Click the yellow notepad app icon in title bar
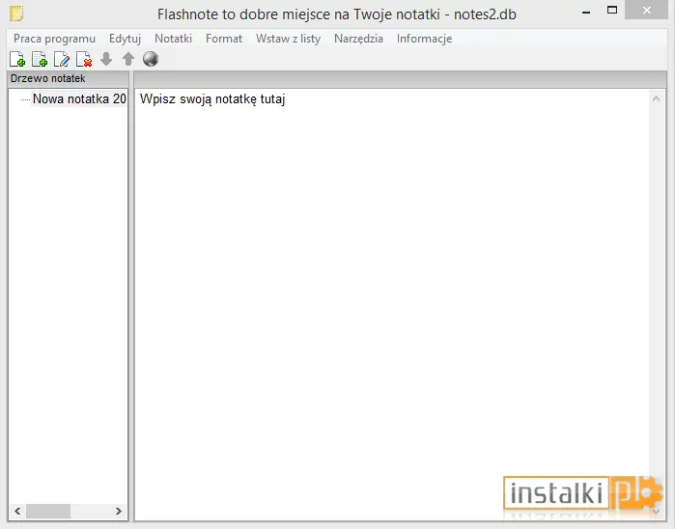The width and height of the screenshot is (675, 529). (16, 14)
